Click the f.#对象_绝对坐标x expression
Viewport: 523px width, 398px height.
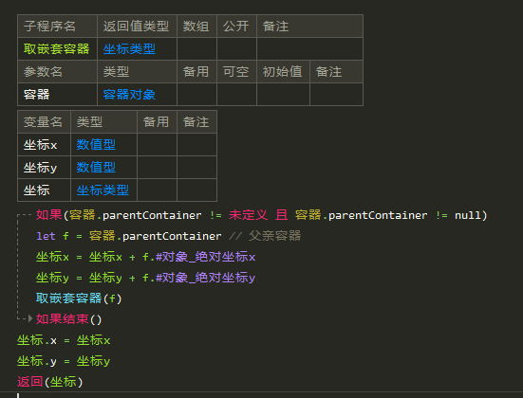pyautogui.click(x=198, y=257)
